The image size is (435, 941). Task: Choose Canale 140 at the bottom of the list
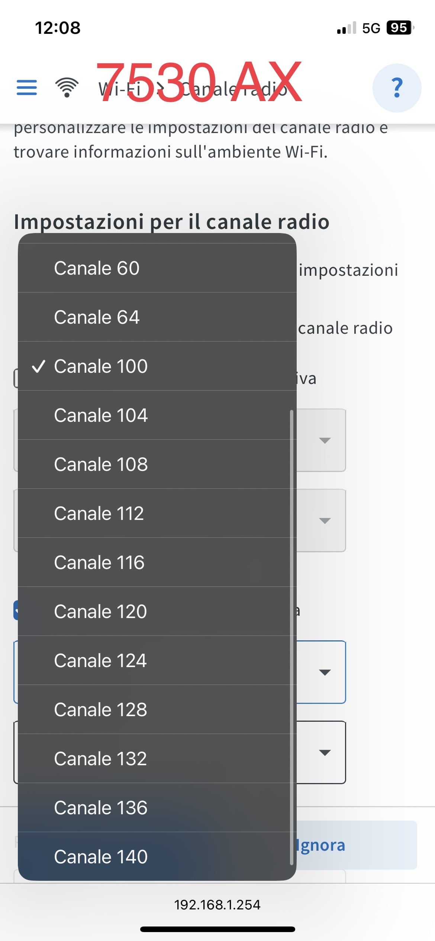[100, 856]
